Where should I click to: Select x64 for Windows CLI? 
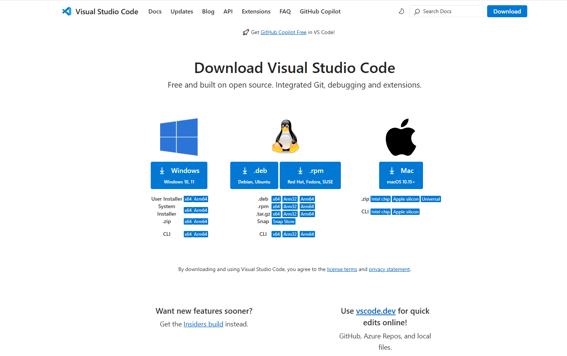click(188, 234)
